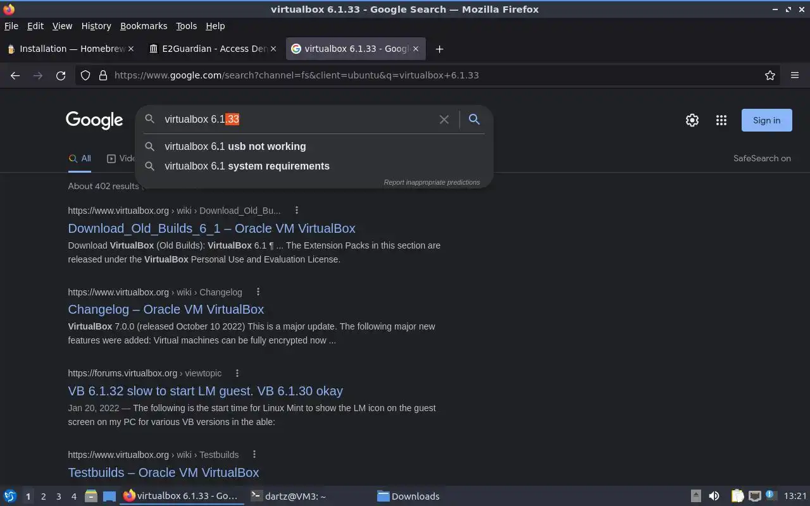Open options for the Download_Old_Builds result
Viewport: 810px width, 506px height.
tap(297, 211)
